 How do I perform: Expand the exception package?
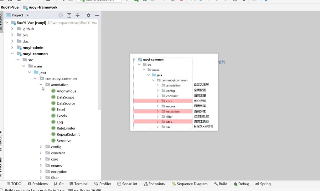point(41,172)
